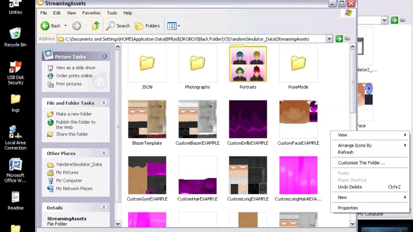The width and height of the screenshot is (413, 232).
Task: Select the CustomLongEXAMPLE thumbnail
Action: (x=248, y=175)
